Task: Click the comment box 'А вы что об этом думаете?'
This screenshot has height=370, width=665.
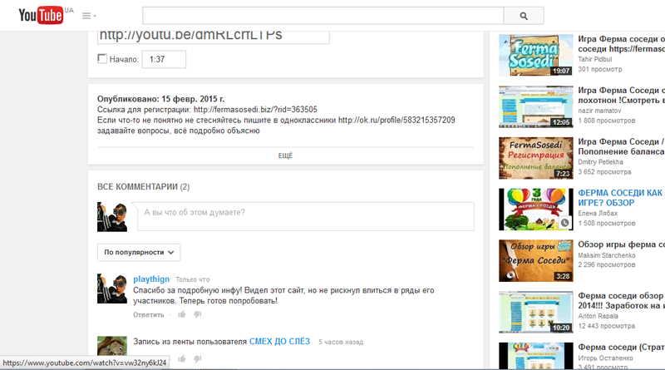Action: coord(305,216)
